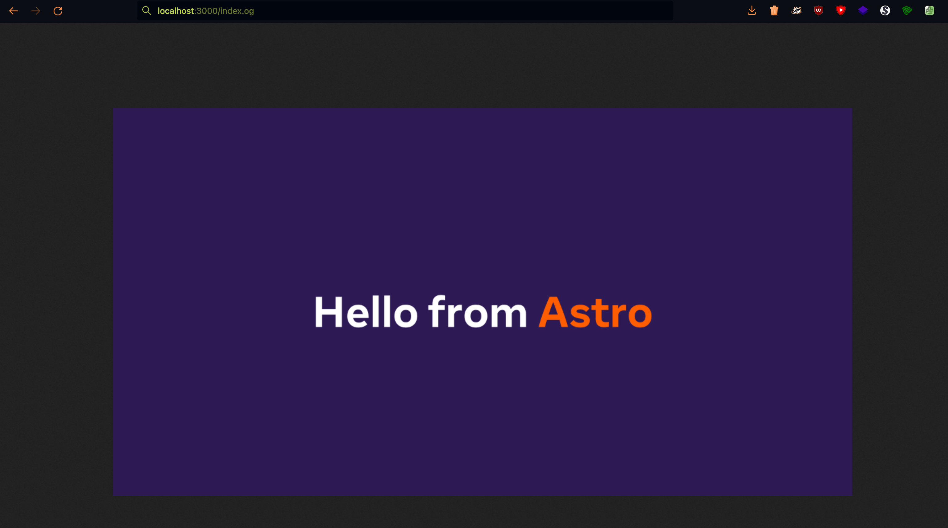
Task: Click inside the address bar
Action: (x=405, y=11)
